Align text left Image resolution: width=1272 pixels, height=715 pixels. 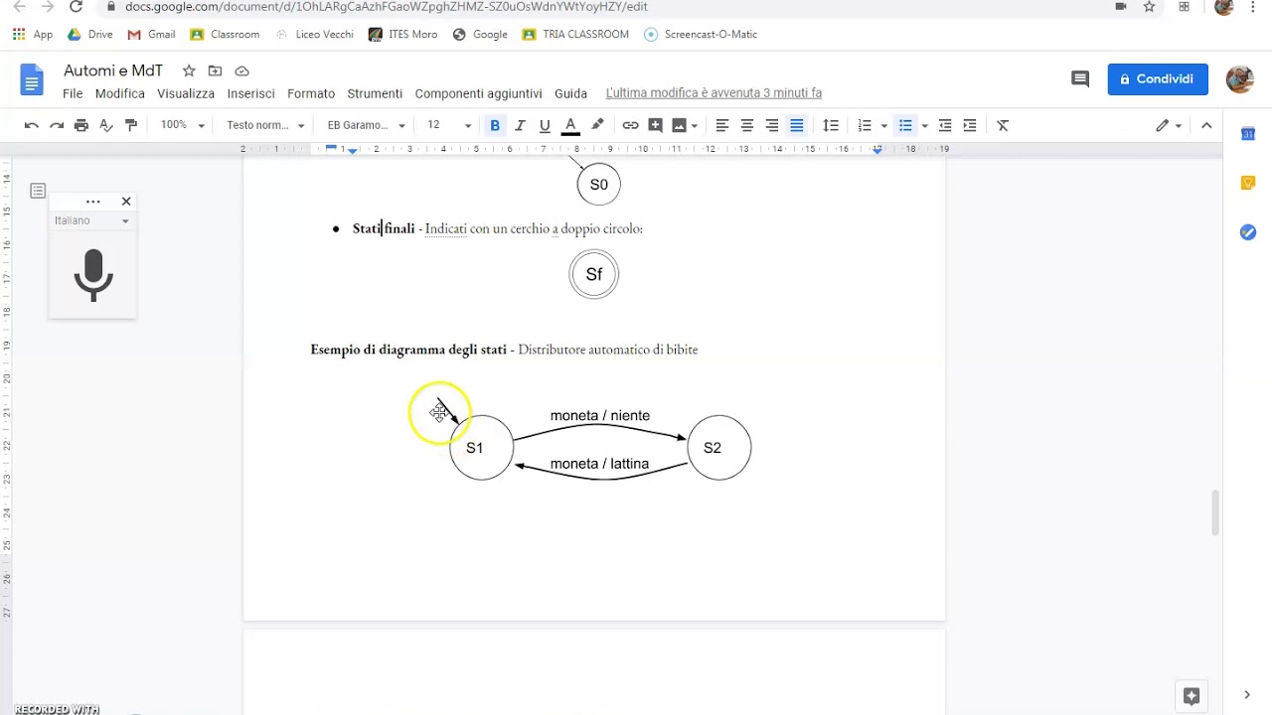point(722,125)
